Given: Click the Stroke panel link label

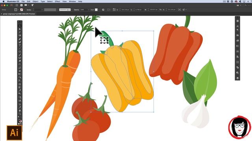Looking at the screenshot, I should tap(29, 10).
